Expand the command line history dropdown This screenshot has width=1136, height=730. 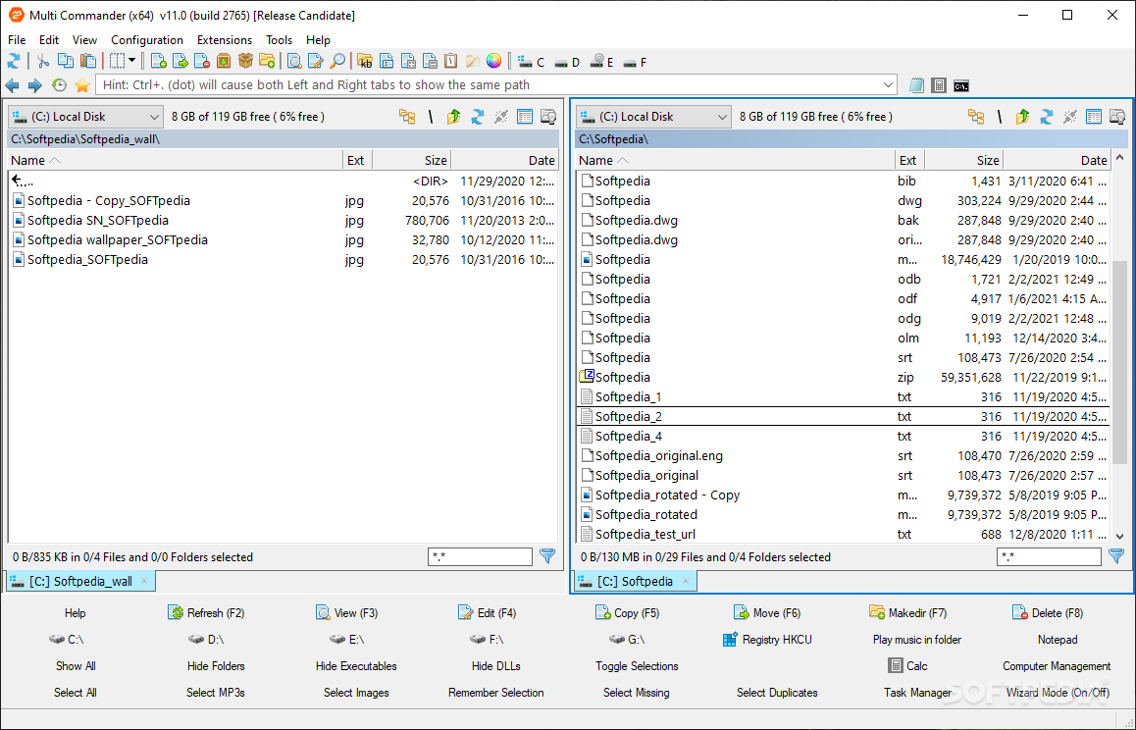(888, 84)
